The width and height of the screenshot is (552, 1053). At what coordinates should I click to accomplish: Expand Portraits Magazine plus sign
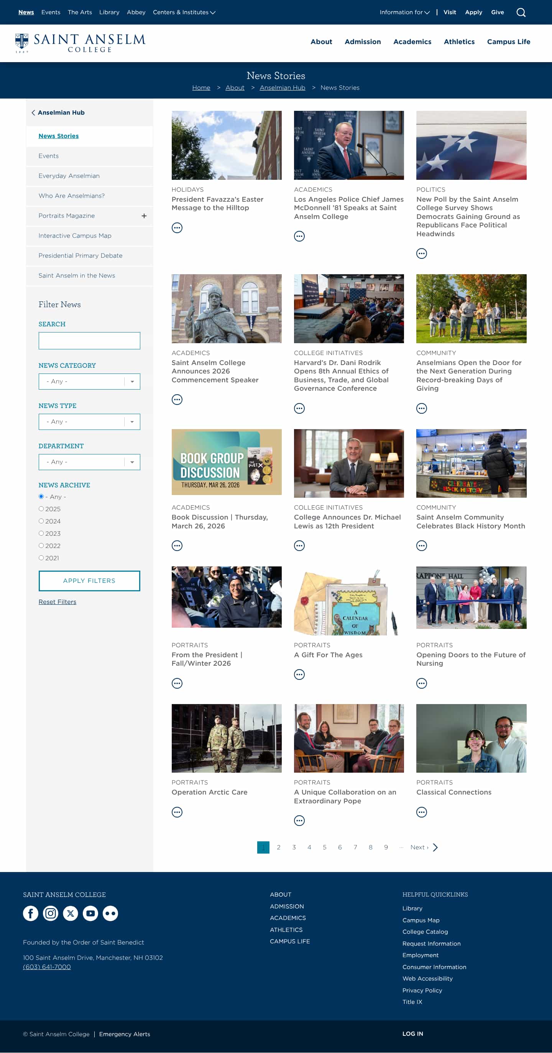click(x=144, y=216)
